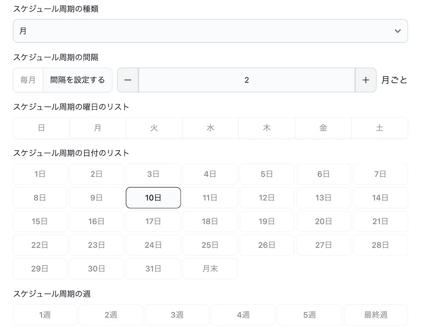Select 水 (Wednesday) in the weekday list
421x334 pixels.
(210, 128)
